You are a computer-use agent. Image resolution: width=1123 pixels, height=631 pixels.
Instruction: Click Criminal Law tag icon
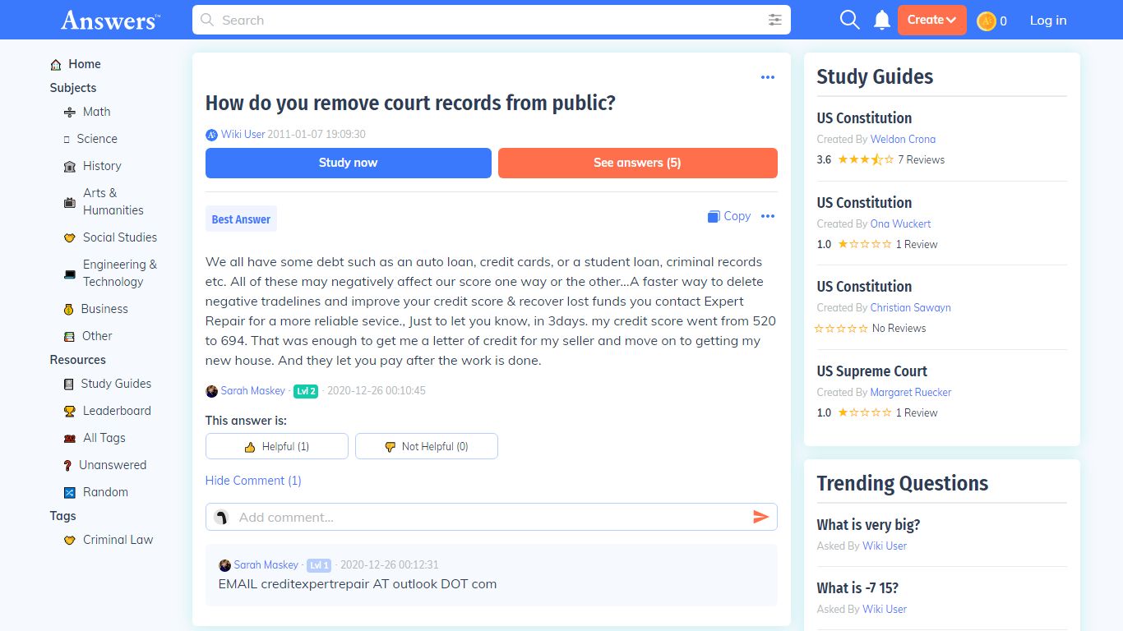click(70, 541)
